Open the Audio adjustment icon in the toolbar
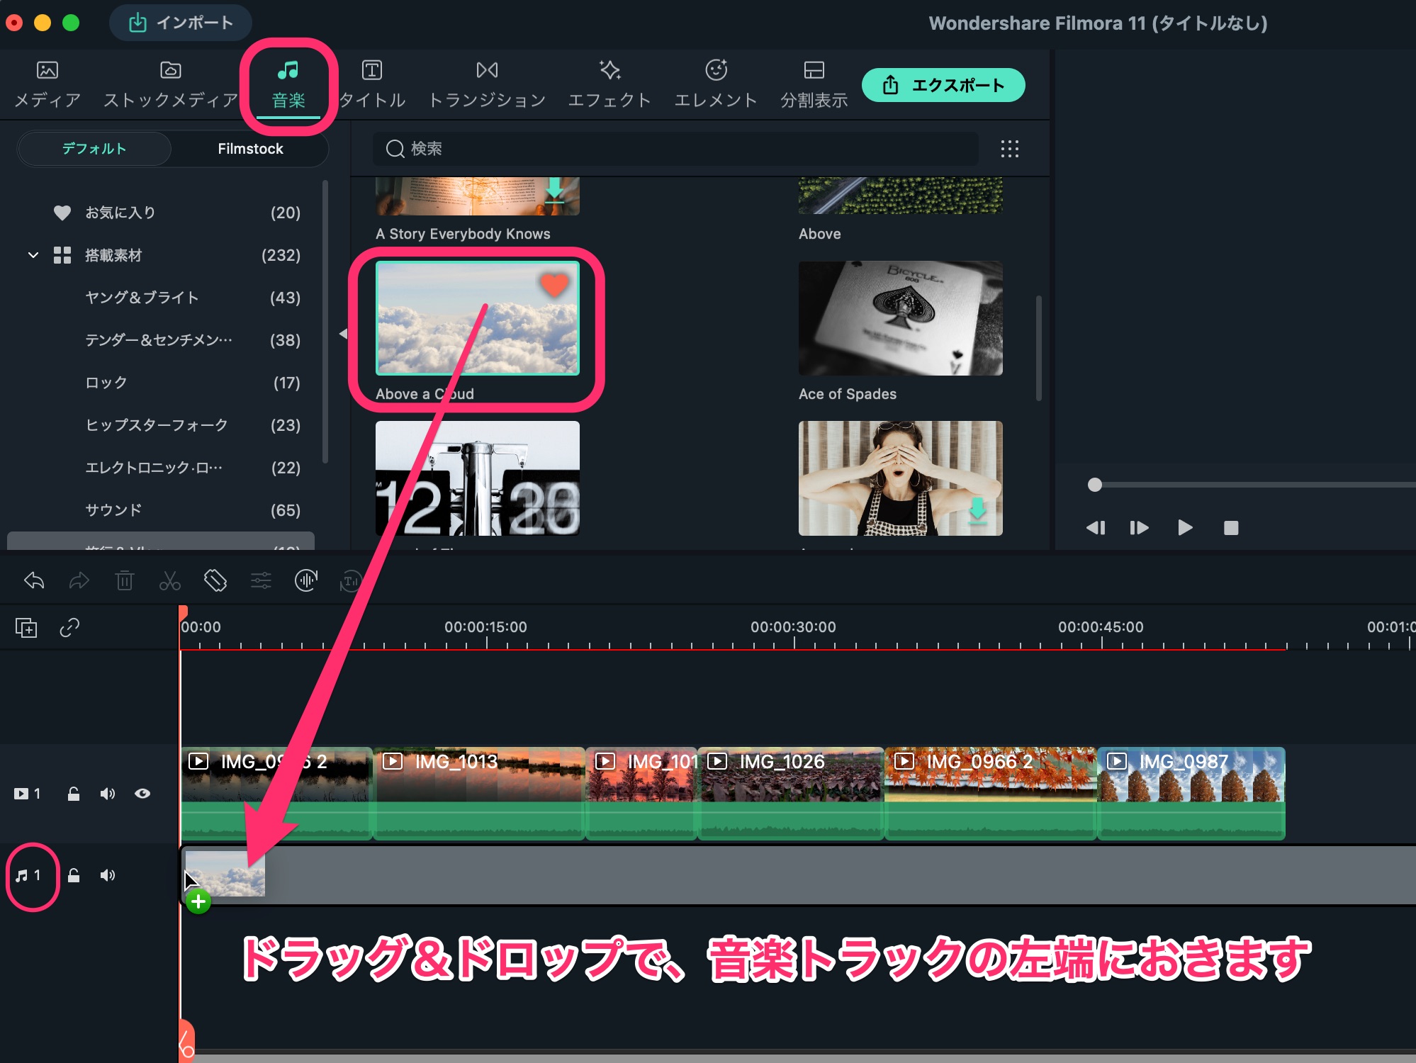This screenshot has height=1063, width=1416. click(305, 581)
